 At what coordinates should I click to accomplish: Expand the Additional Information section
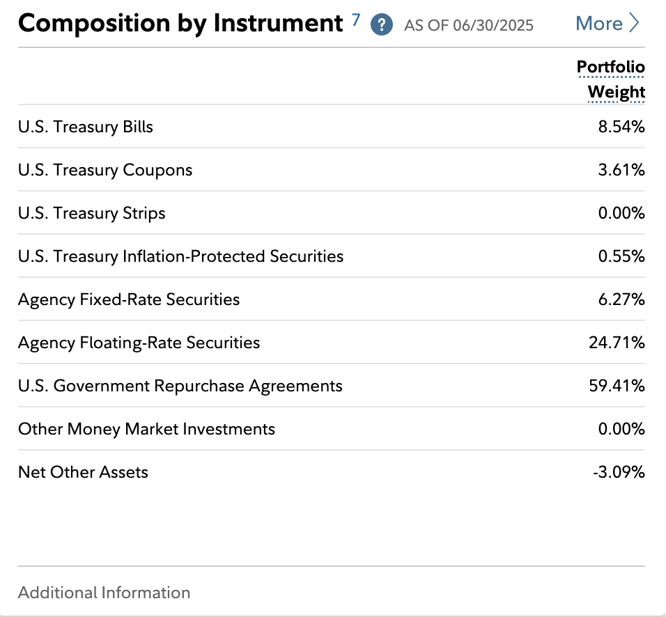(x=104, y=593)
